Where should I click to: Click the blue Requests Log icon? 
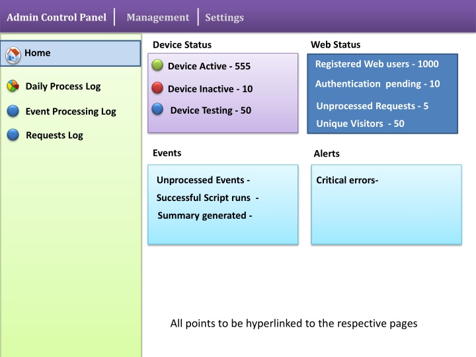(x=13, y=135)
